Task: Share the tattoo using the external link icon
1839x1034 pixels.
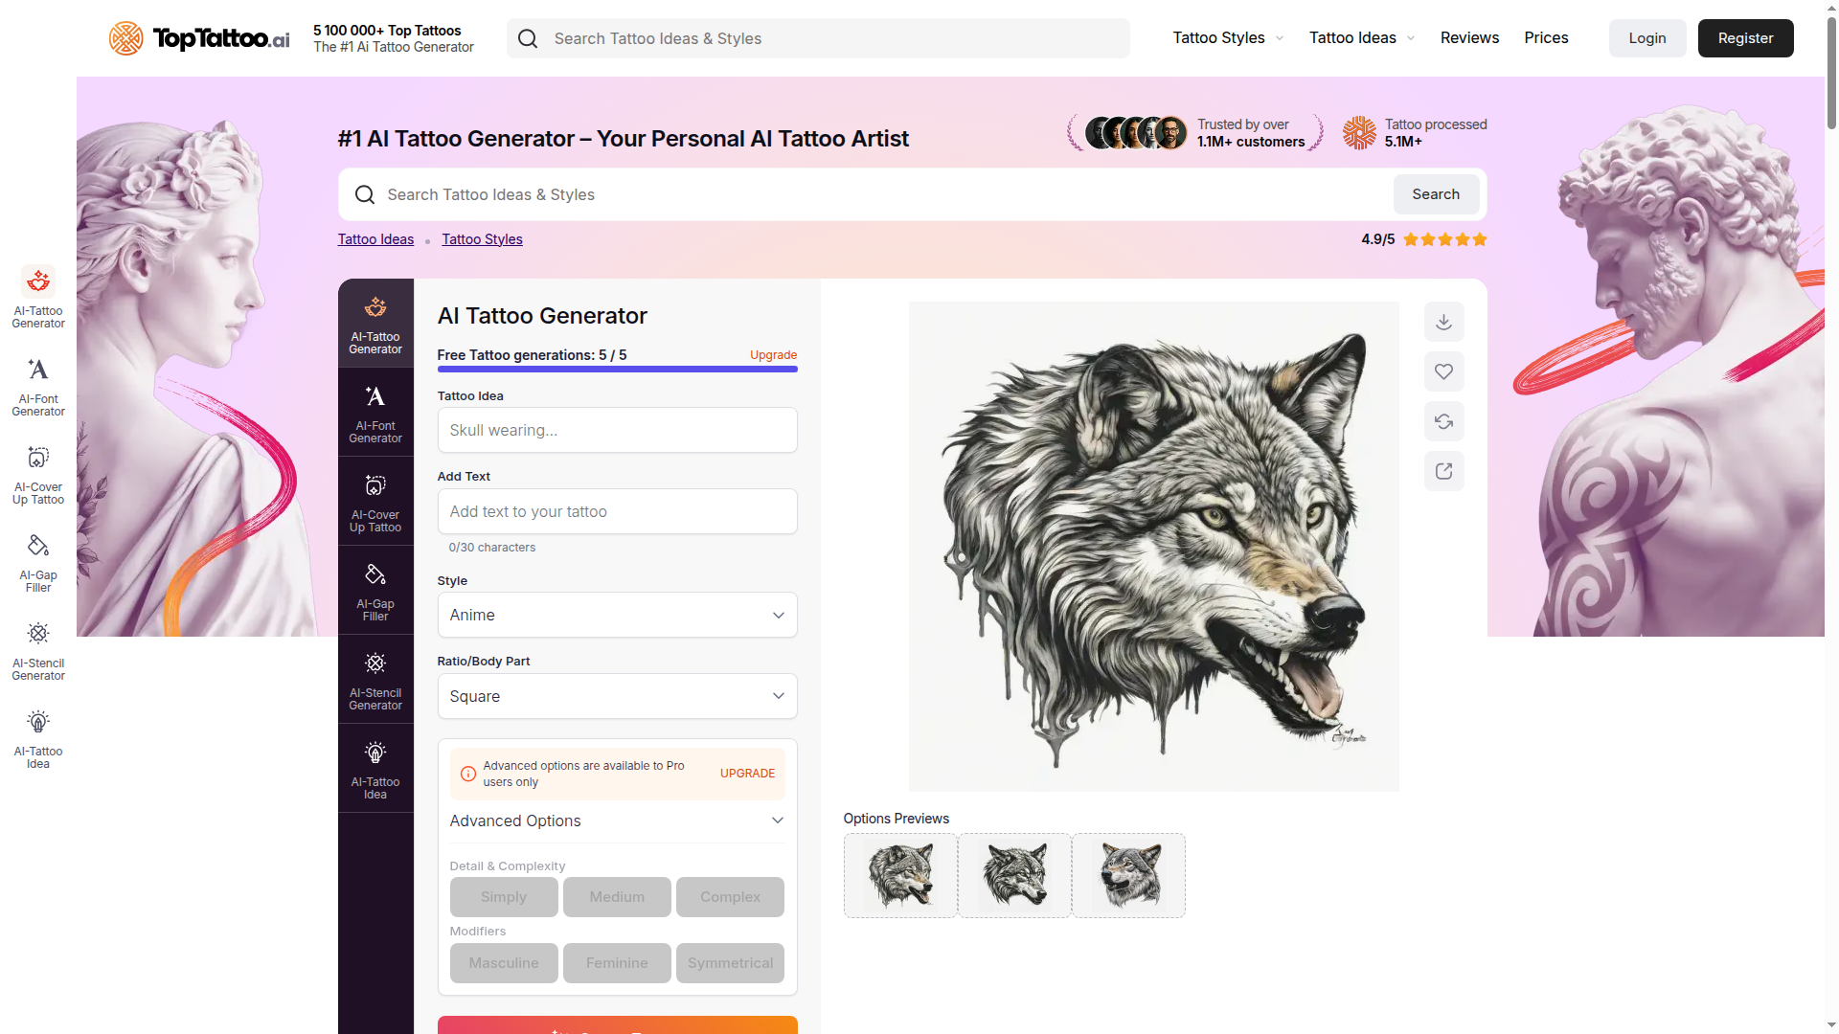Action: [1443, 471]
